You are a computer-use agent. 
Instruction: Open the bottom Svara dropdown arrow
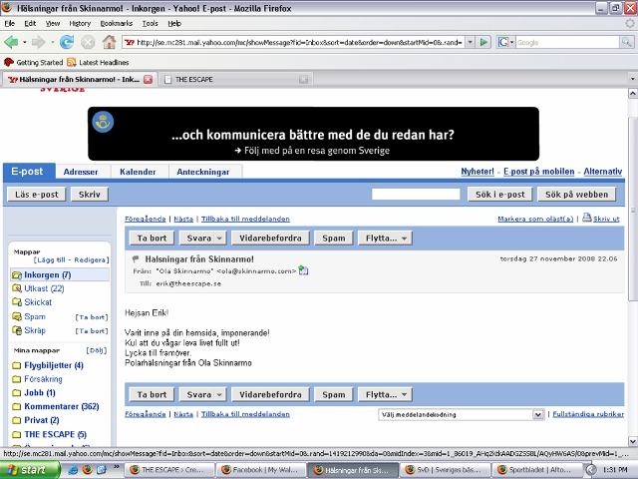coord(219,395)
